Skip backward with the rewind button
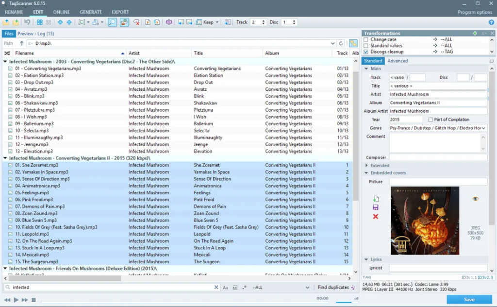Screen dimensions: 497x307 pyautogui.click(x=7, y=300)
